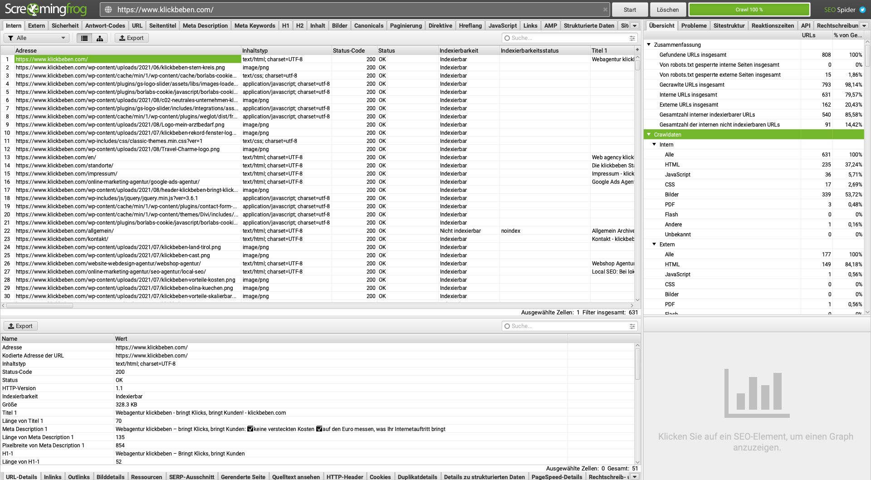
Task: Add column with plus icon
Action: [x=637, y=50]
